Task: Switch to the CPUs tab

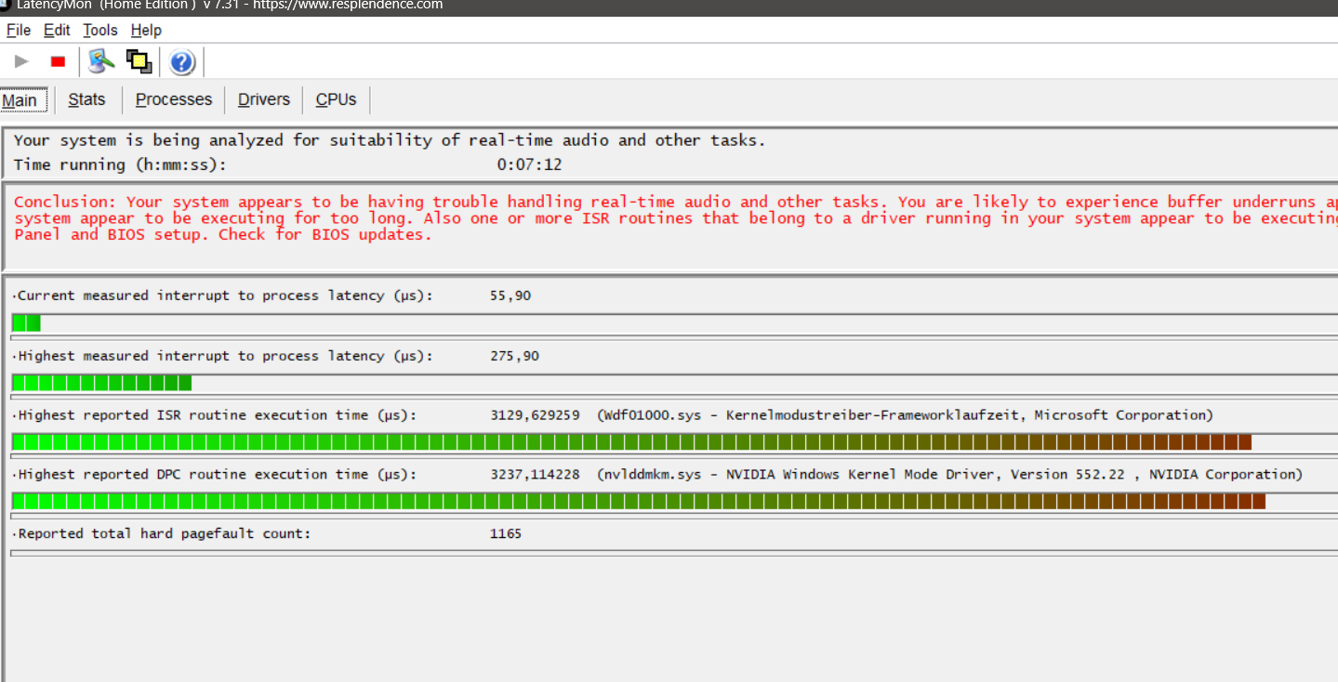Action: [x=336, y=99]
